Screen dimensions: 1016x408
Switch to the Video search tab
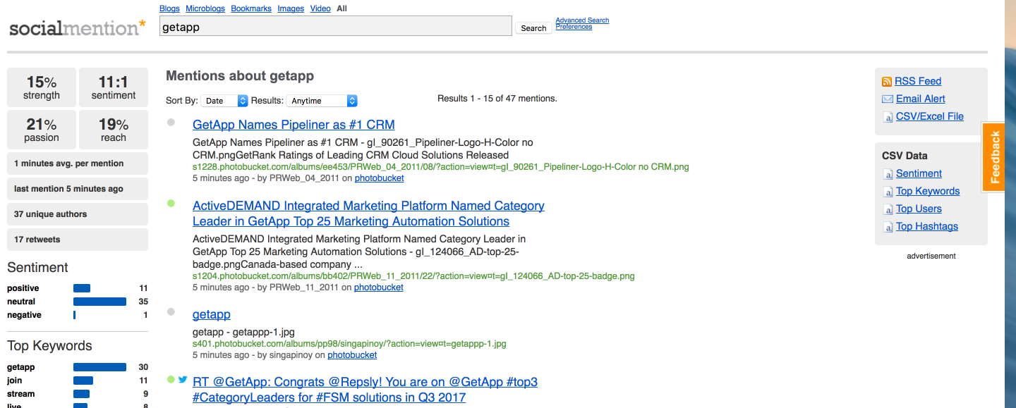[320, 8]
